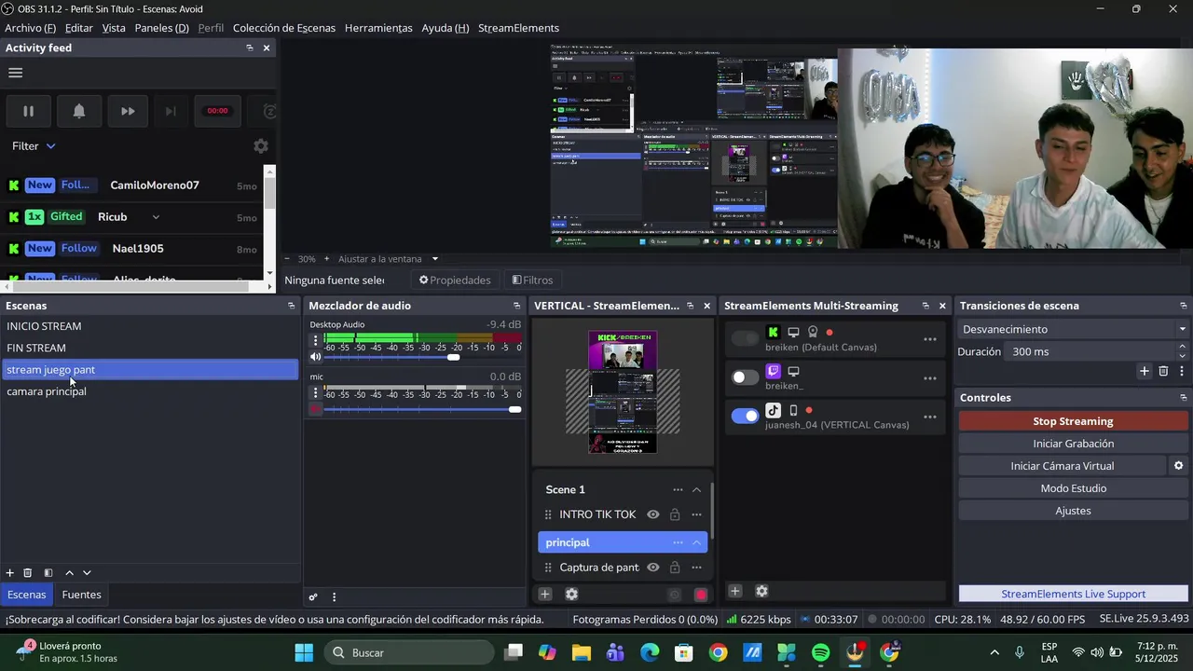
Task: Disable the TikTok juanesh_04 stream output
Action: (745, 416)
